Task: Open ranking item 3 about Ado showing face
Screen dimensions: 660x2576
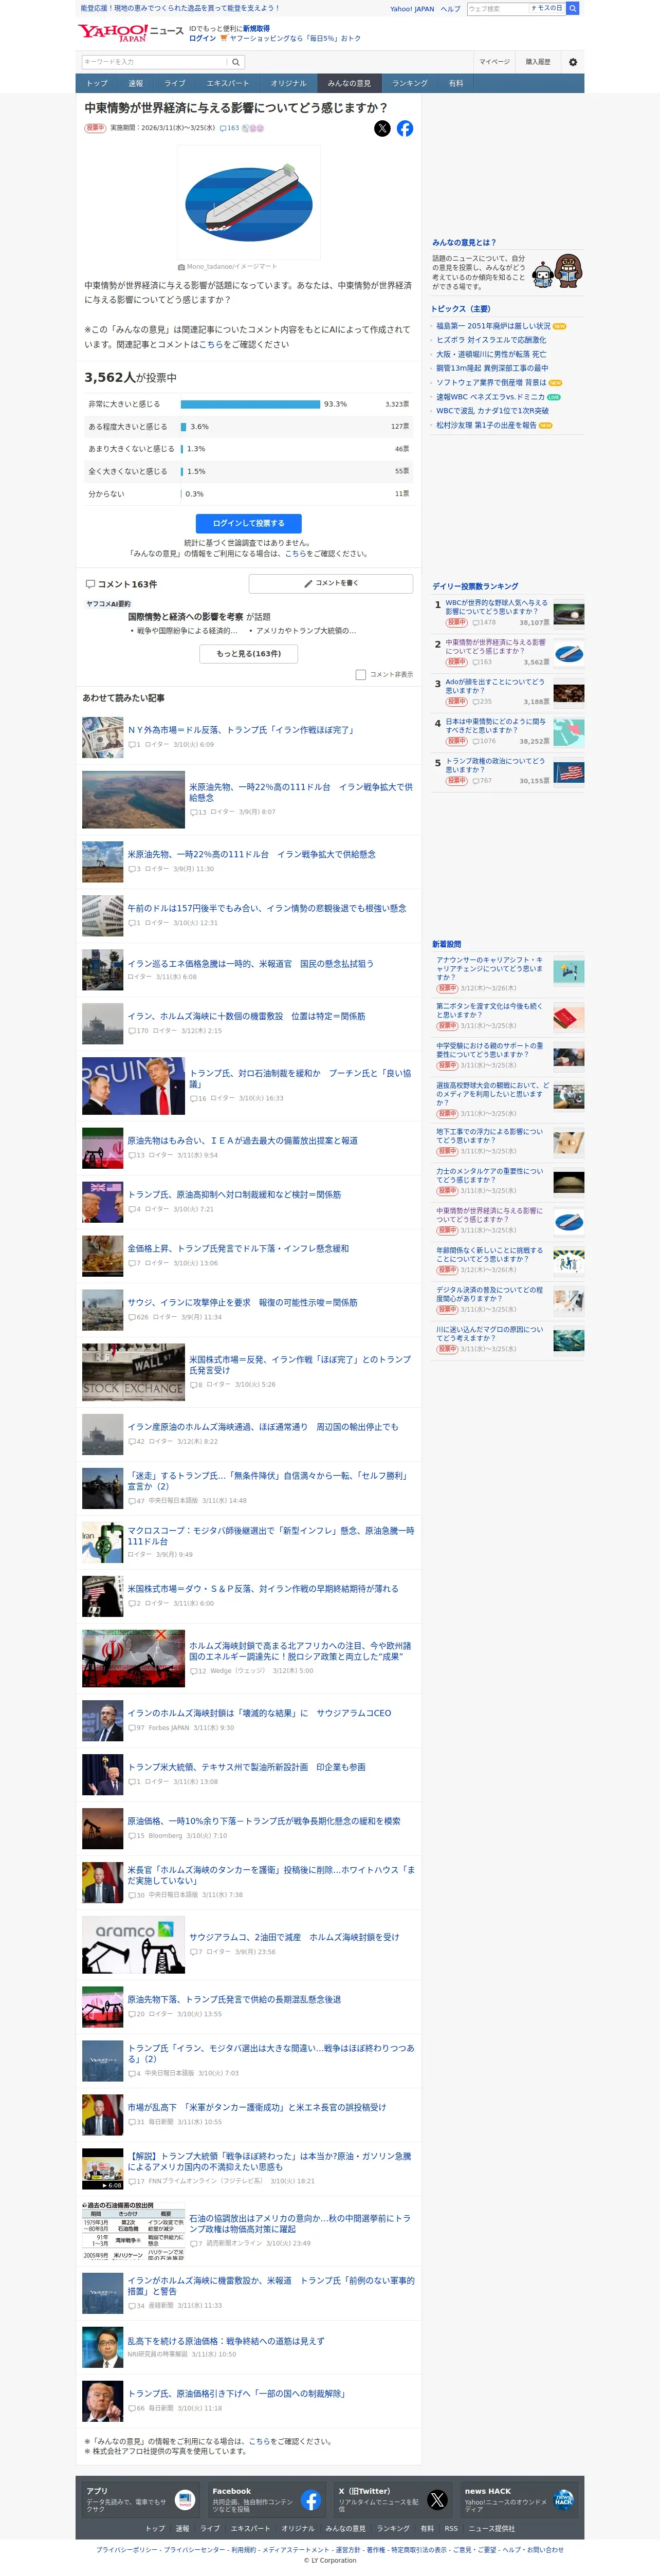Action: click(x=495, y=687)
